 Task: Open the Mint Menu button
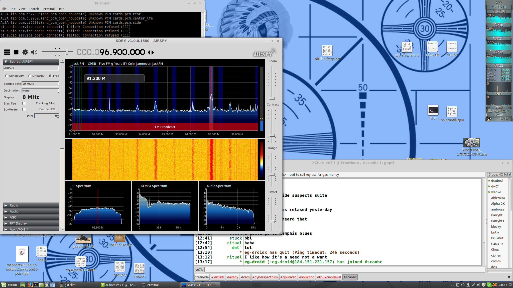point(9,285)
